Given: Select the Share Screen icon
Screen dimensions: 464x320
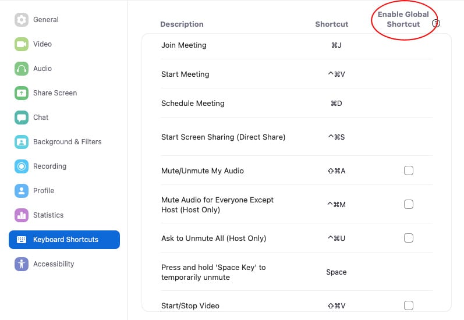Looking at the screenshot, I should click(x=22, y=93).
